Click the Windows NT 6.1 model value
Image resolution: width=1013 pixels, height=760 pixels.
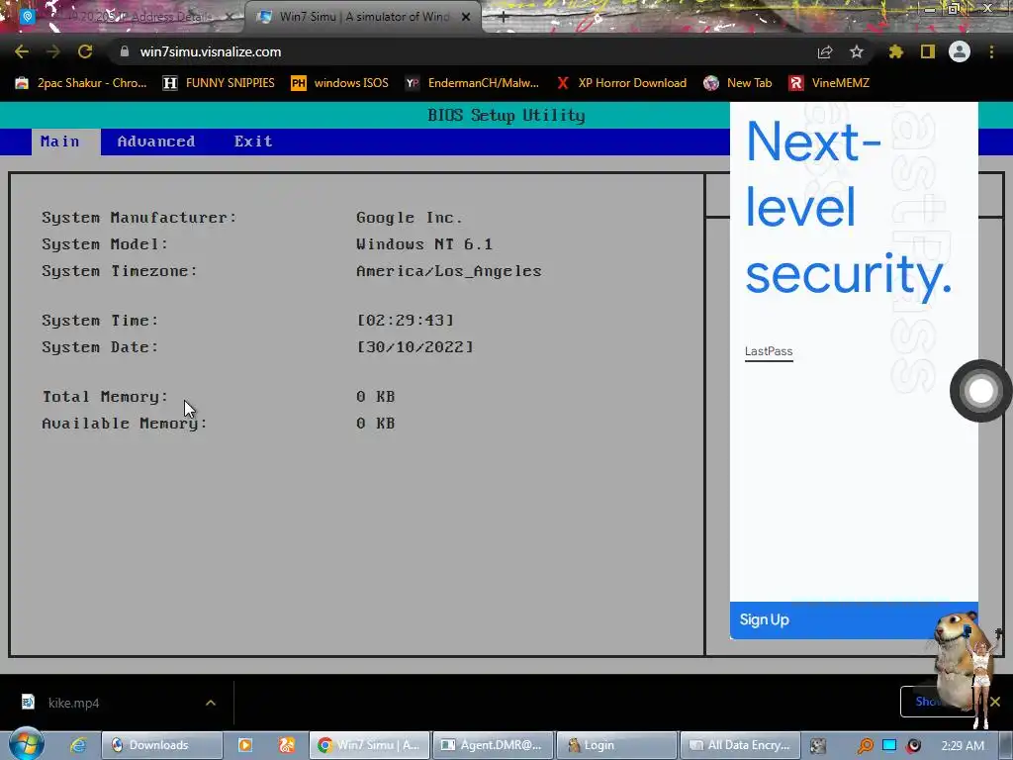[x=424, y=244]
